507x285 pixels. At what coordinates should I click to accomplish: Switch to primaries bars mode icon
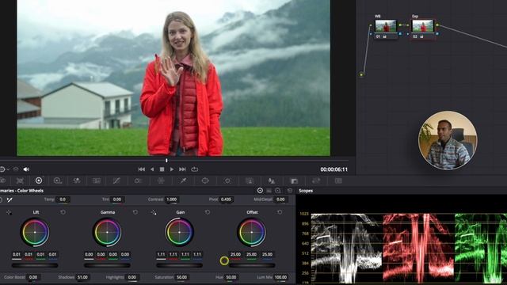pyautogui.click(x=269, y=191)
